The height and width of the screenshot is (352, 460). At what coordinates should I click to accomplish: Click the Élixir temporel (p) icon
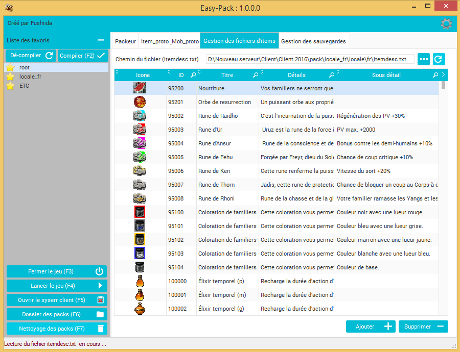(x=140, y=281)
